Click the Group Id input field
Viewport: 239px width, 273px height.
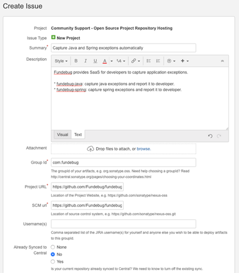pos(123,162)
